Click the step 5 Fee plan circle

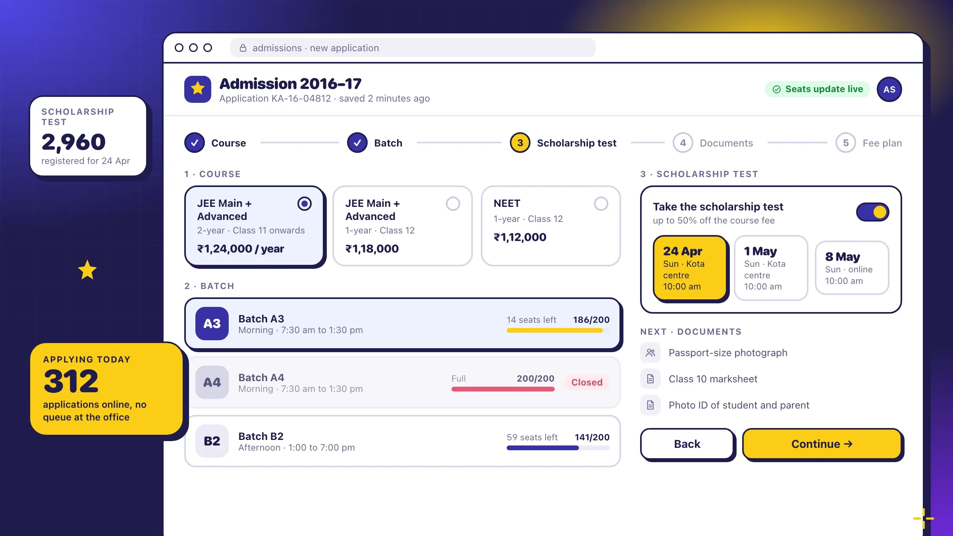[x=846, y=143]
